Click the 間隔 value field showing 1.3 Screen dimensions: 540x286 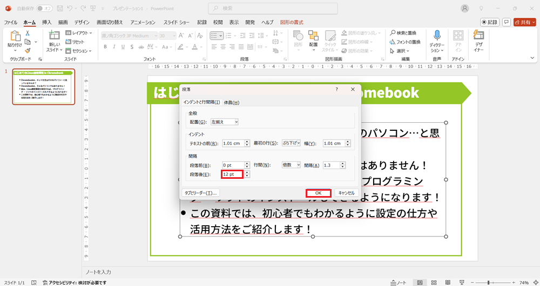tap(332, 165)
